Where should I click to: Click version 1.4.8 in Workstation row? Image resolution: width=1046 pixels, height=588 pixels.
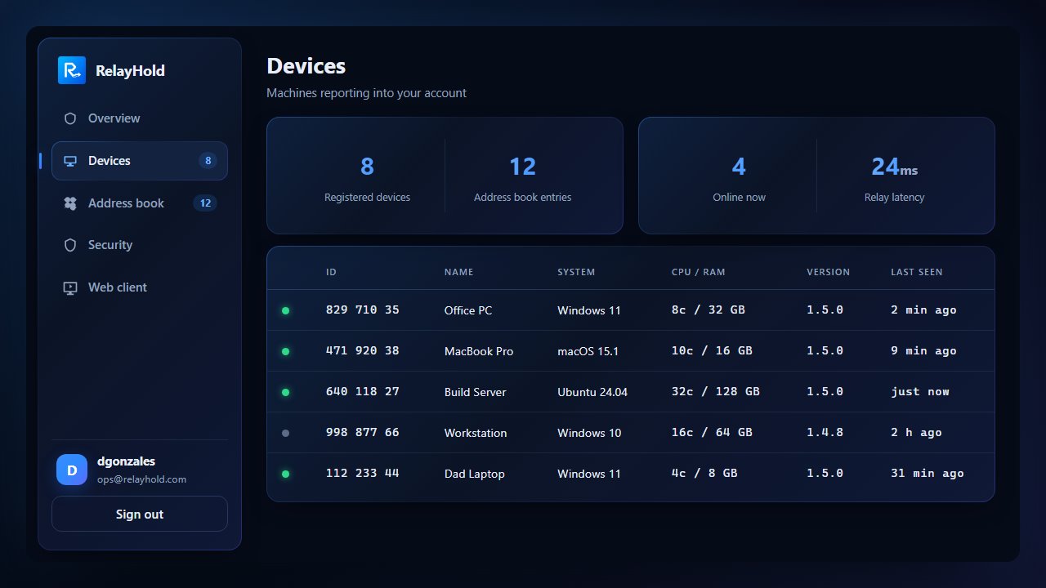click(x=825, y=433)
